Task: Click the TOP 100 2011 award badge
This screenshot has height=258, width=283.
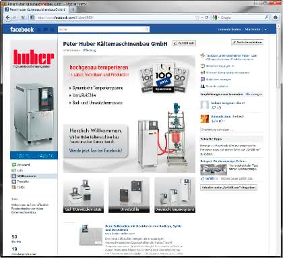Action: tap(164, 78)
